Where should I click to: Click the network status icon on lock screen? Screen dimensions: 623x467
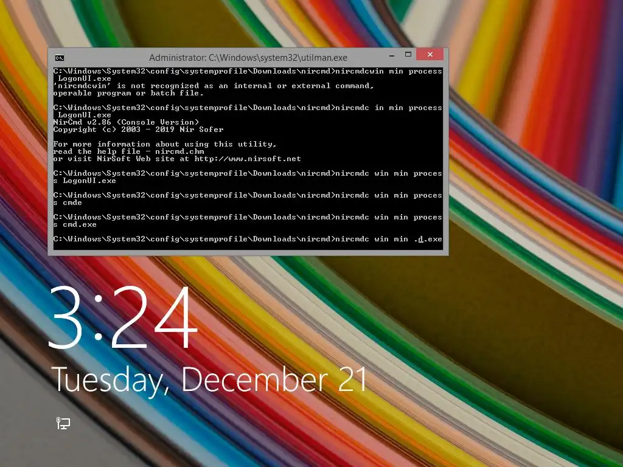(x=63, y=423)
